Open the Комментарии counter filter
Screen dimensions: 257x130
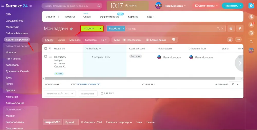point(156,40)
